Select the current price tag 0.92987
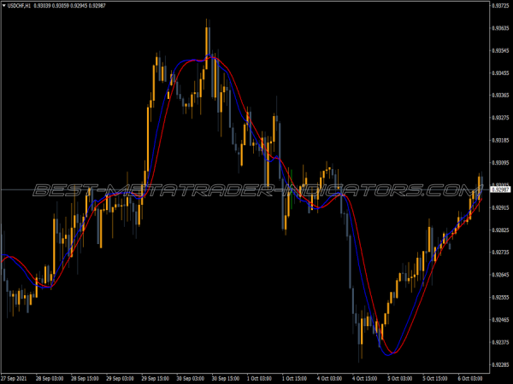 tap(501, 189)
